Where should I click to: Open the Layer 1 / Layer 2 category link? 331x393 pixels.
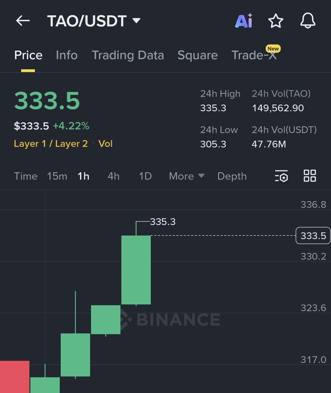click(x=50, y=143)
